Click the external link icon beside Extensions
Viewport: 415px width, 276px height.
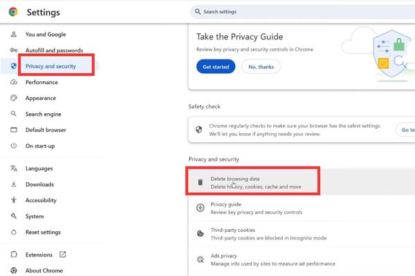click(63, 255)
